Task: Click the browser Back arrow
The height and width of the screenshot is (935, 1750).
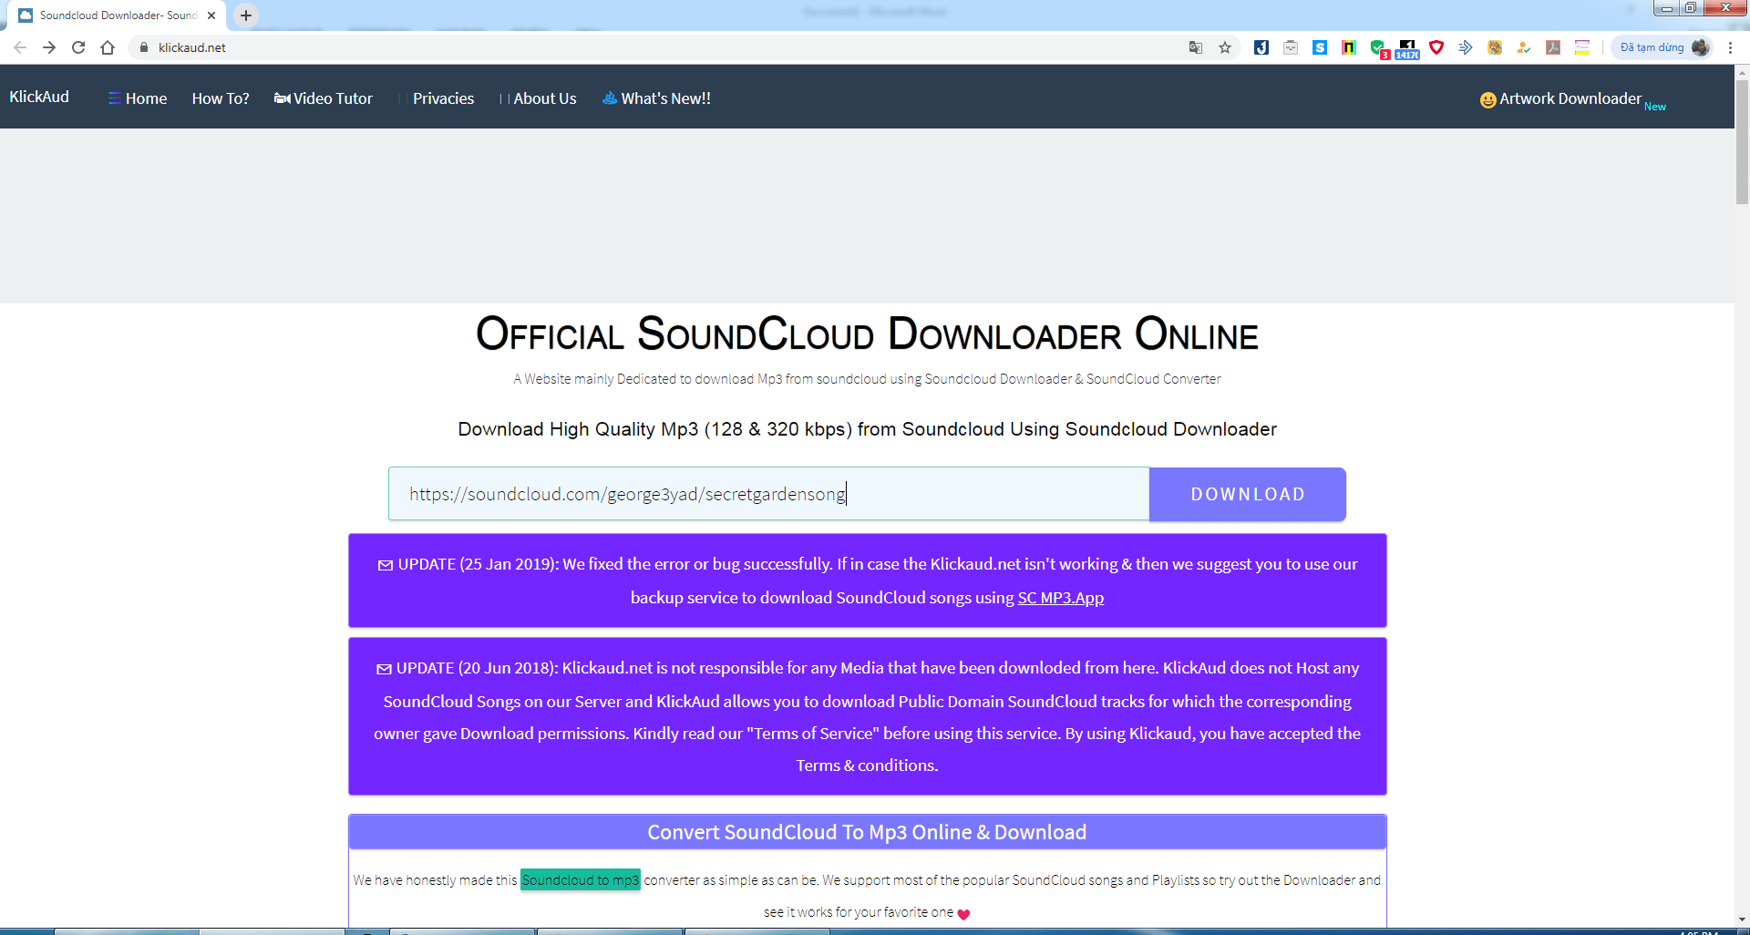Action: tap(20, 47)
